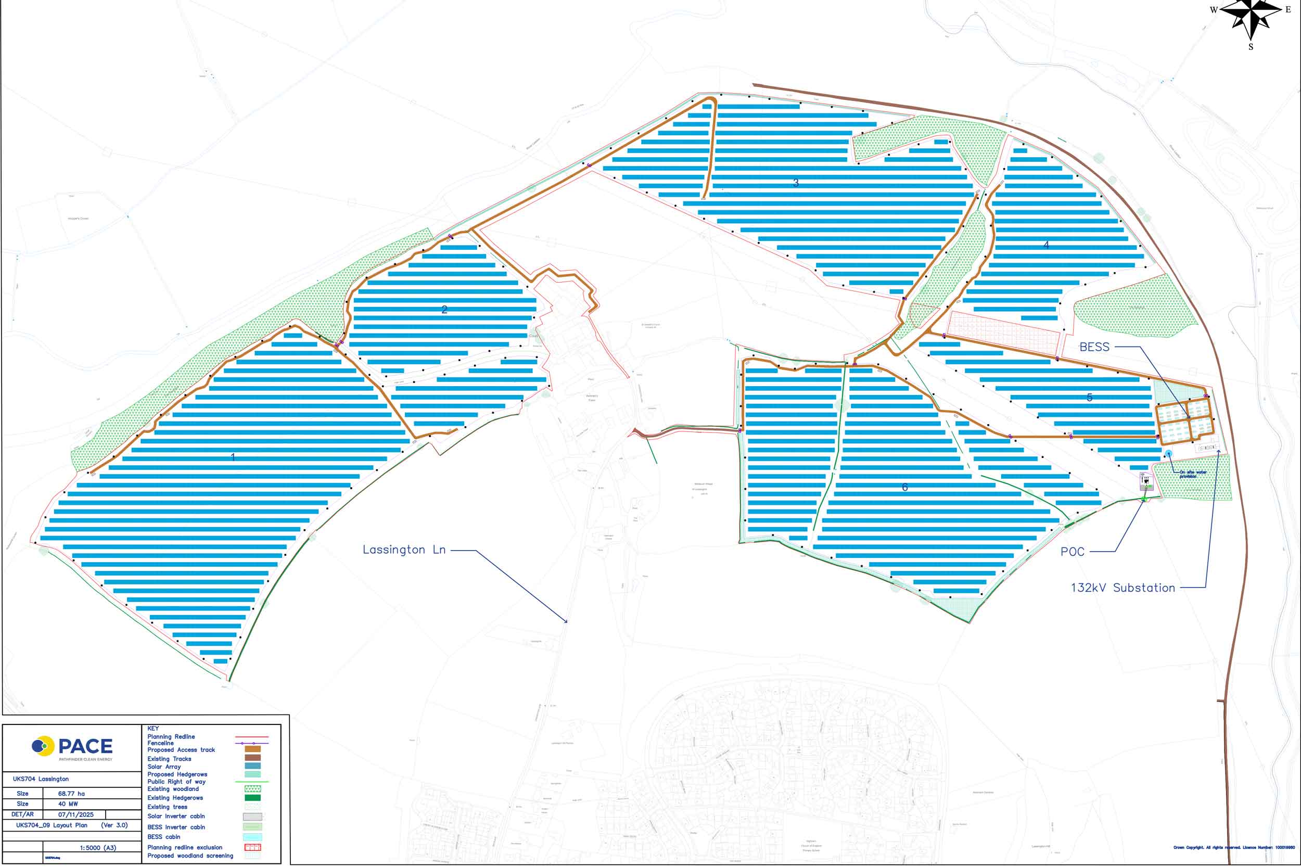This screenshot has height=867, width=1301.
Task: Click the Pathfinder Clean Energy tagline
Action: coord(86,759)
